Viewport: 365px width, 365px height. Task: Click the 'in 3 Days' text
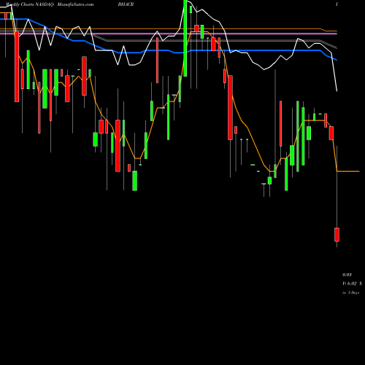click(x=350, y=293)
